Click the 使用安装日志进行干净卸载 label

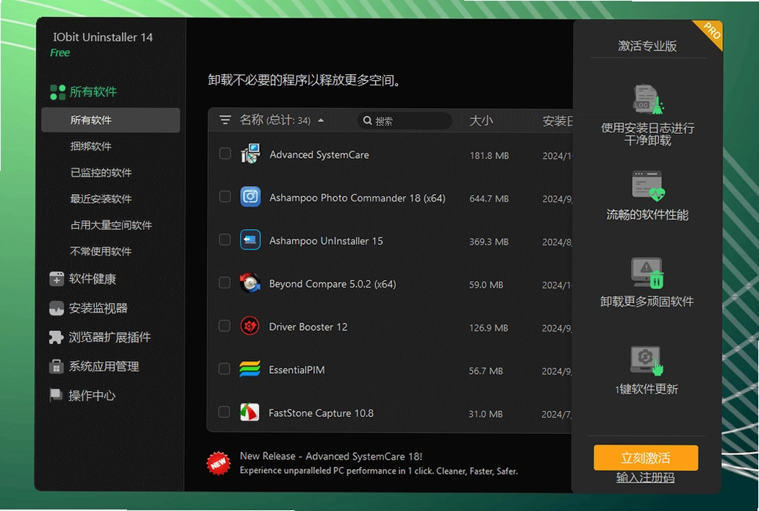[648, 135]
